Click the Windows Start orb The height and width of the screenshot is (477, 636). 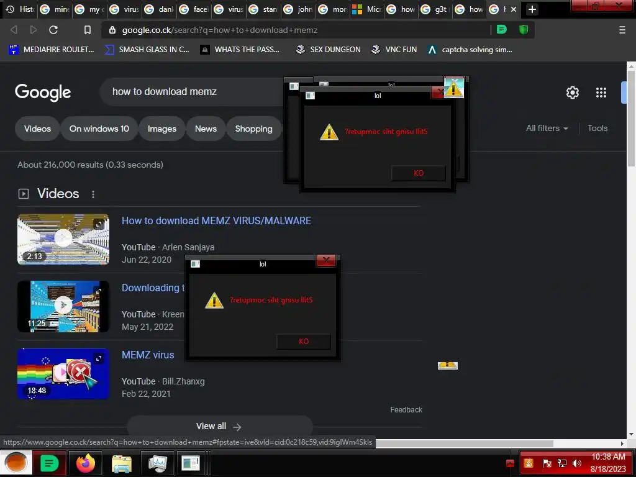tap(16, 463)
